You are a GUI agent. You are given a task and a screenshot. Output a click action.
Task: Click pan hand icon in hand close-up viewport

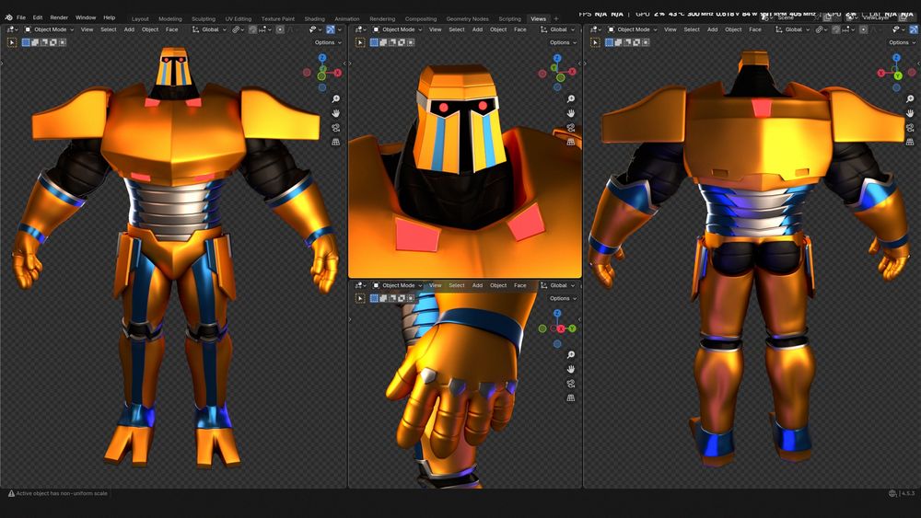click(x=570, y=369)
